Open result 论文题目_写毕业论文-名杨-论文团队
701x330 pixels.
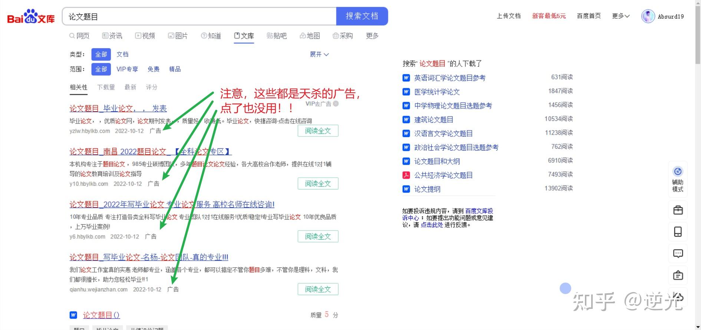pos(149,257)
